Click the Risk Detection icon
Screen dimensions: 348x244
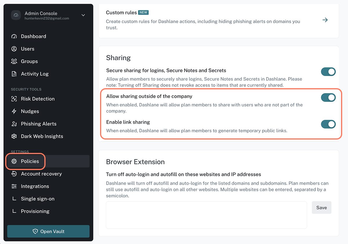pyautogui.click(x=14, y=99)
